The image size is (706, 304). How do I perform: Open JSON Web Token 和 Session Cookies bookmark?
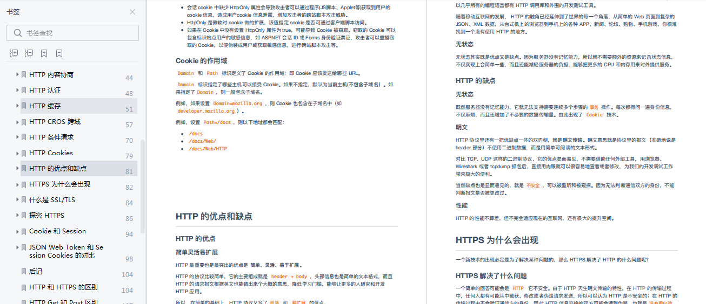click(x=66, y=251)
